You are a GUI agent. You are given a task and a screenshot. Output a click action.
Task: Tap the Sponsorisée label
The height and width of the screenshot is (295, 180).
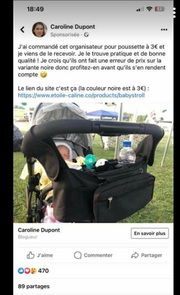click(65, 35)
